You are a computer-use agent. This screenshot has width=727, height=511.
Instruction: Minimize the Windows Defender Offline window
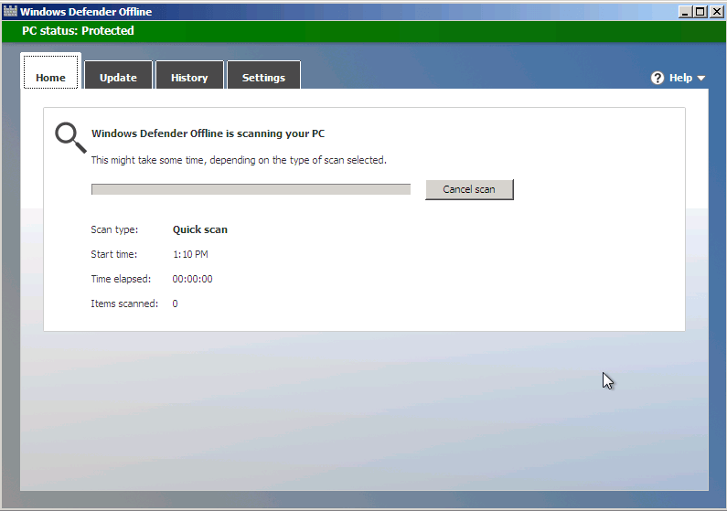(685, 12)
